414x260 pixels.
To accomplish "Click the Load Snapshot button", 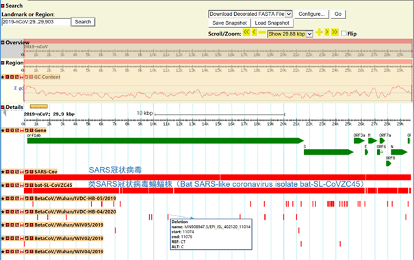I will (x=272, y=23).
